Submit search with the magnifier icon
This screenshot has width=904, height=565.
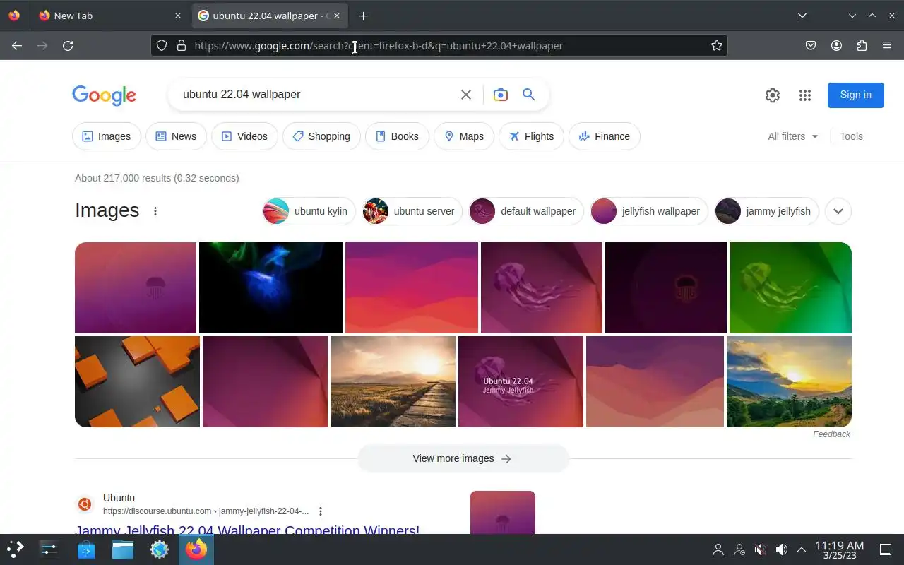tap(528, 94)
